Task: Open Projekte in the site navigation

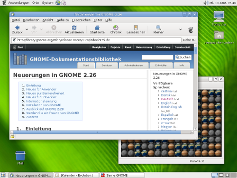Action: 115,47
